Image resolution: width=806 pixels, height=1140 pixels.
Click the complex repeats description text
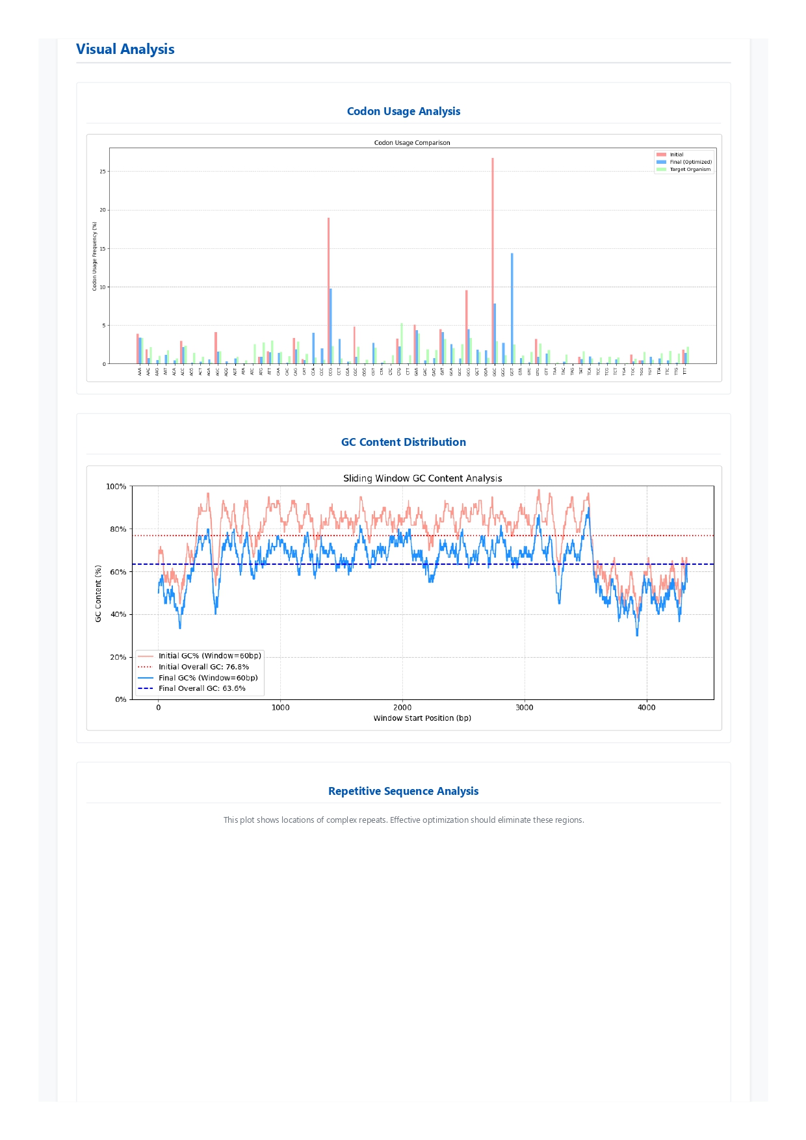(x=403, y=820)
